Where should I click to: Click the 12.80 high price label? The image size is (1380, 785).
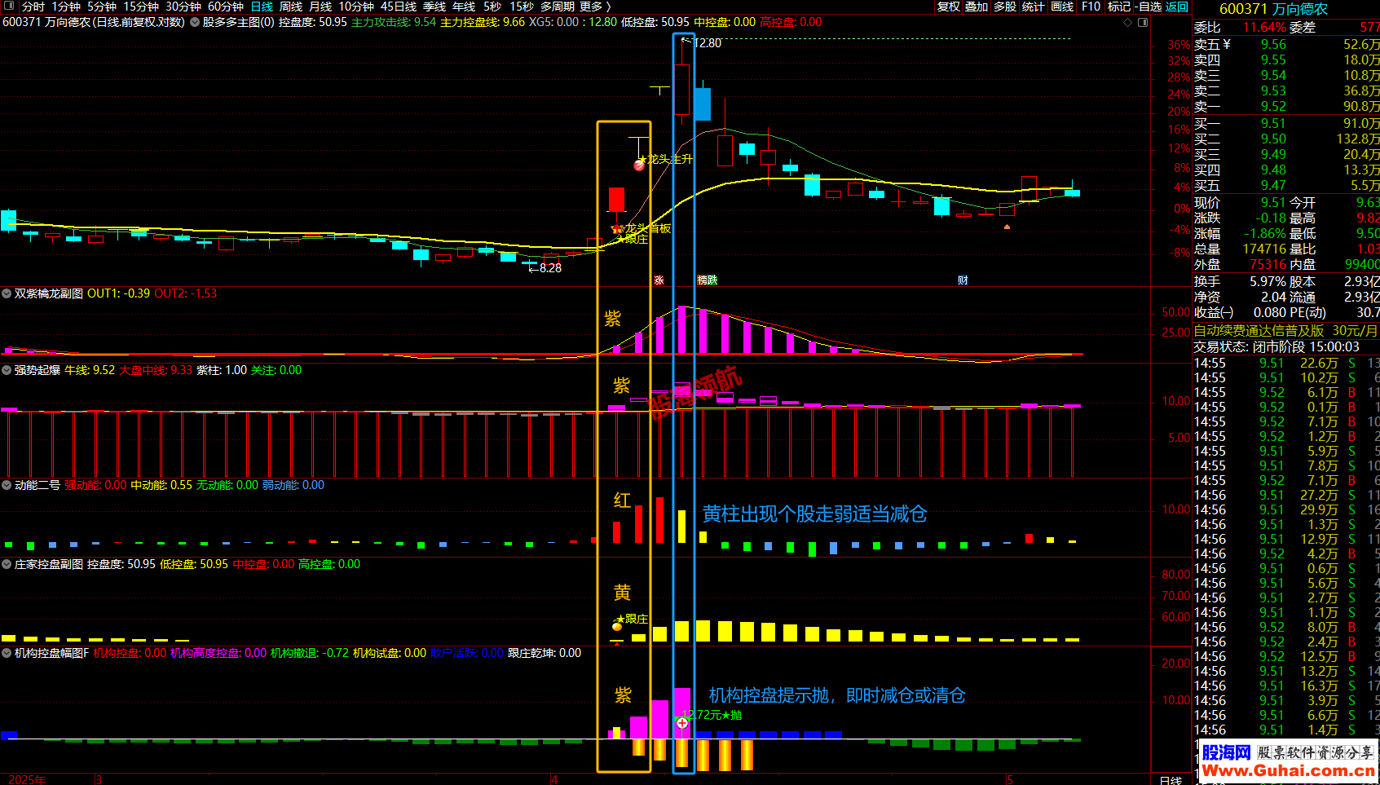pyautogui.click(x=707, y=43)
